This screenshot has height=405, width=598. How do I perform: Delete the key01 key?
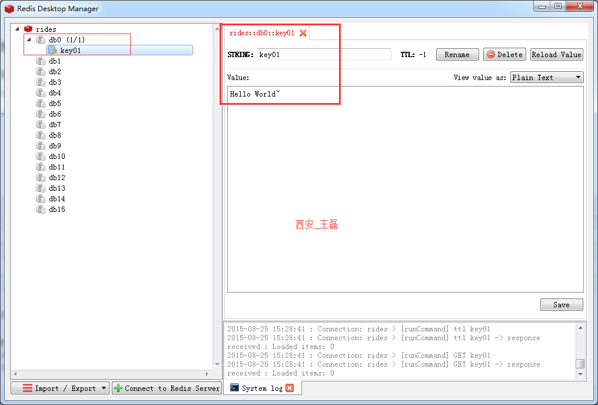pos(504,55)
